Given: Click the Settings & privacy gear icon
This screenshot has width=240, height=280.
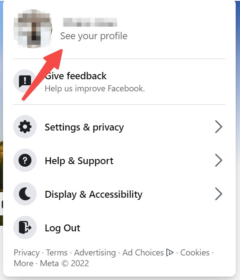Looking at the screenshot, I should 25,127.
